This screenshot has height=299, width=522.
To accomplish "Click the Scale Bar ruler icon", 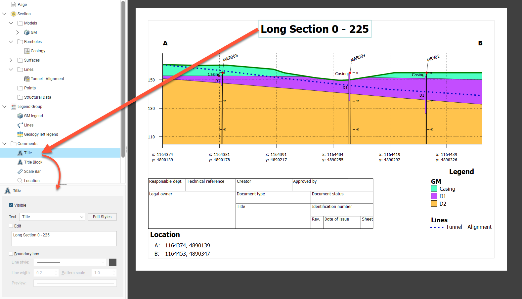I will [20, 172].
